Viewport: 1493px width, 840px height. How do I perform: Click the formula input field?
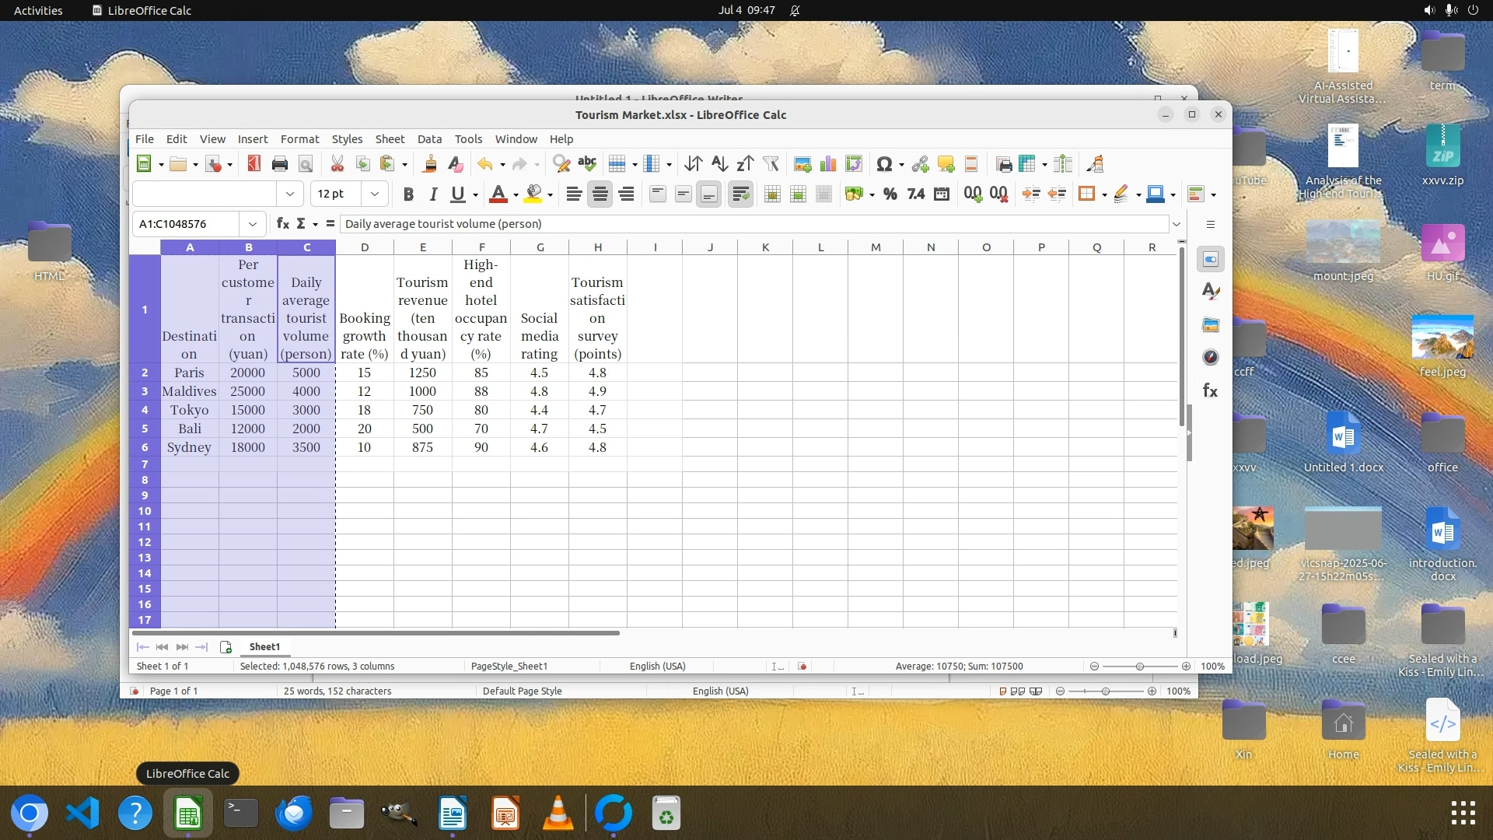pos(753,224)
